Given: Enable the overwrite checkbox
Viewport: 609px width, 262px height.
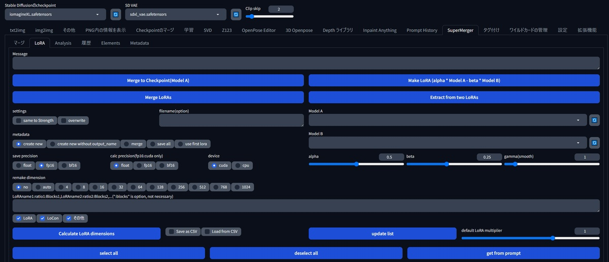Looking at the screenshot, I should pos(74,120).
